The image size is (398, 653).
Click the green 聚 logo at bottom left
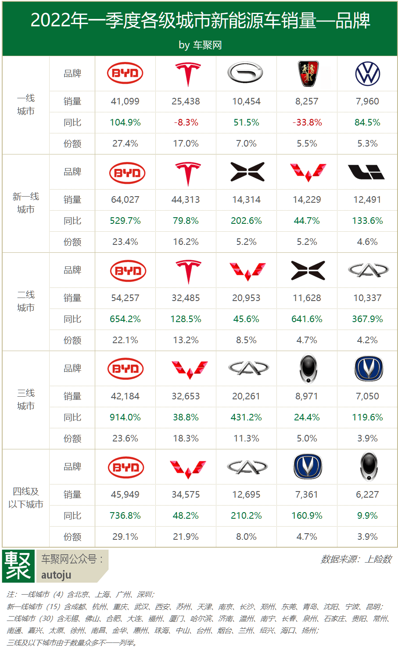pyautogui.click(x=18, y=566)
